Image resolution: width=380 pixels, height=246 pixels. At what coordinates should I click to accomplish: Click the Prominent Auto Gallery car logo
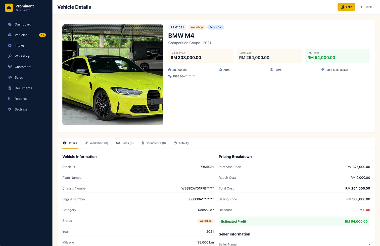tap(9, 8)
